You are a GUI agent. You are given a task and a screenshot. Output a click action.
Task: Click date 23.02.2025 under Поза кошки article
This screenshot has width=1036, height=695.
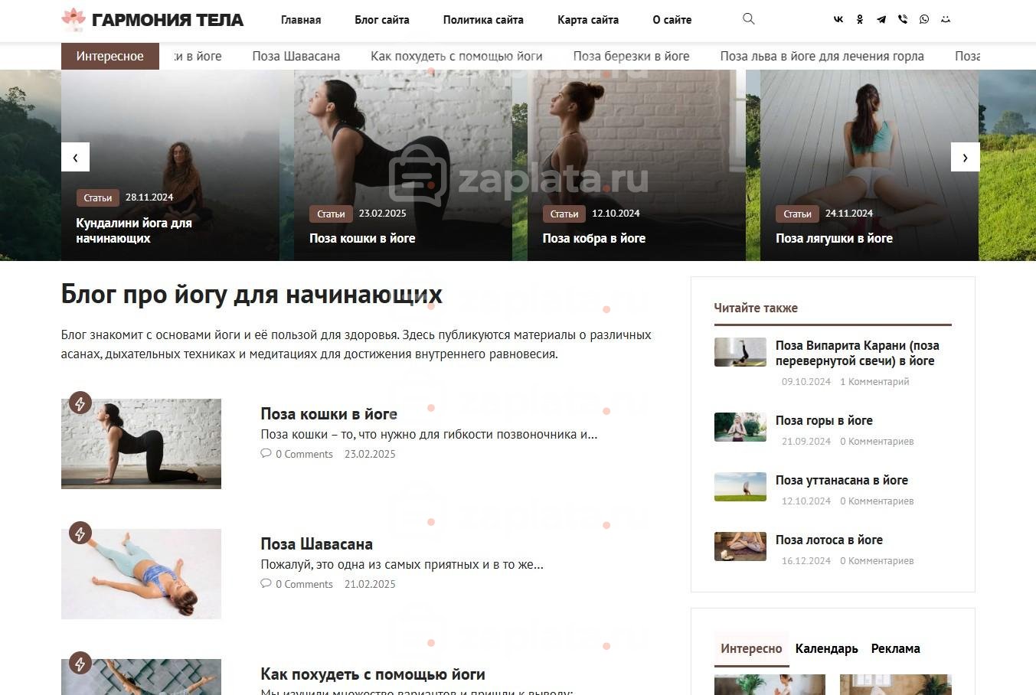pyautogui.click(x=370, y=454)
